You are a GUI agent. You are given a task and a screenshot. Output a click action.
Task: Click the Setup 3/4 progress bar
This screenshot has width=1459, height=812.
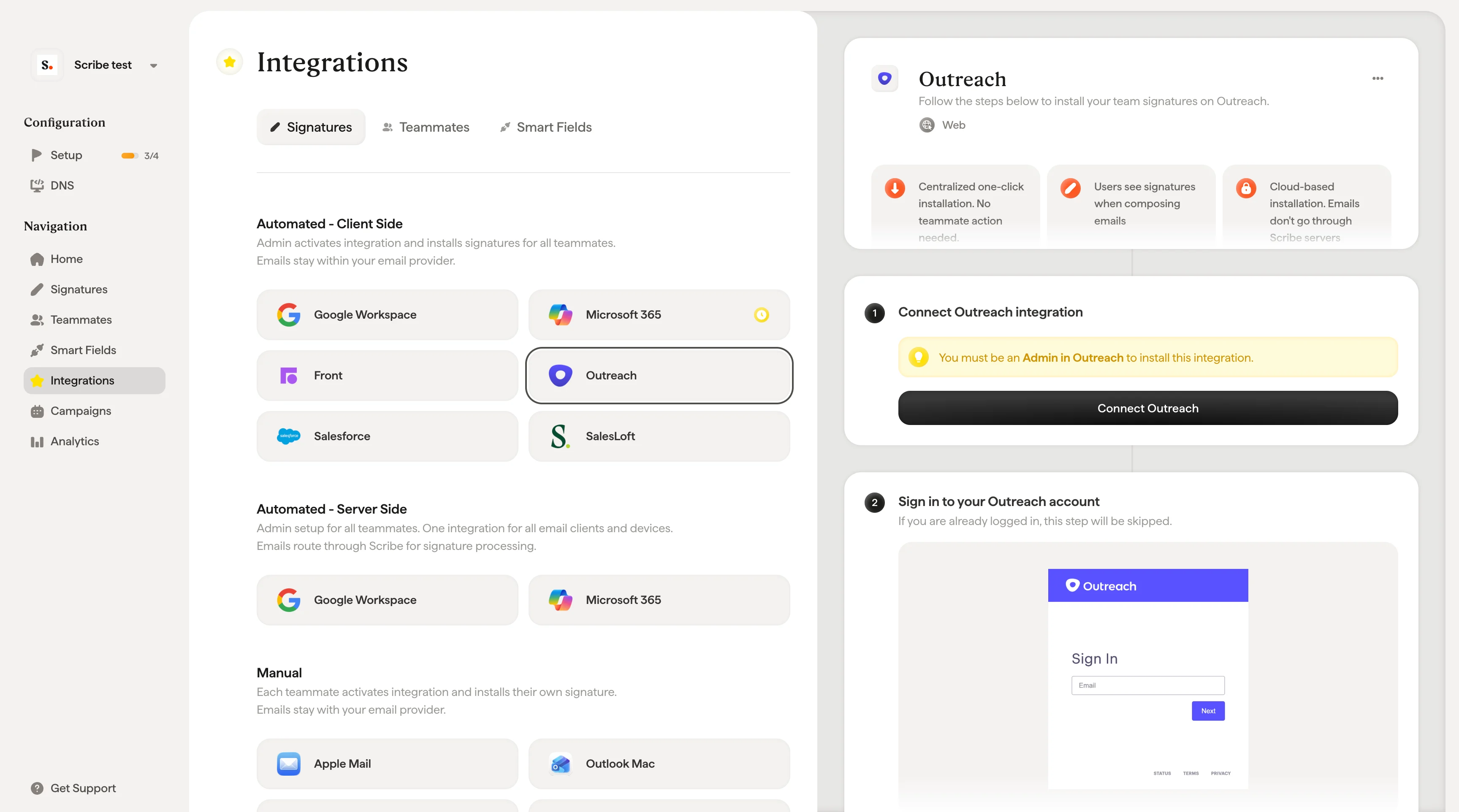pyautogui.click(x=130, y=156)
